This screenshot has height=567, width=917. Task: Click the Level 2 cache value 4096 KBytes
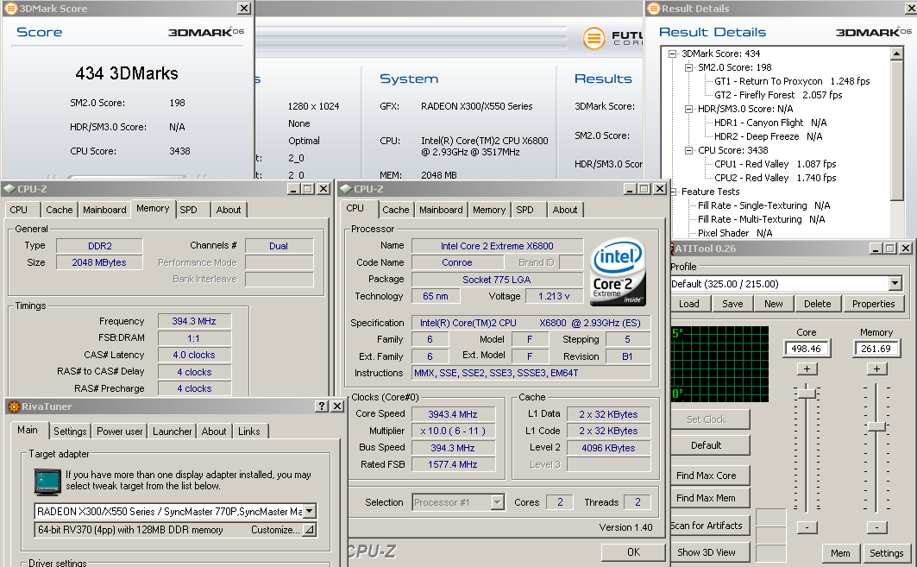(x=608, y=448)
